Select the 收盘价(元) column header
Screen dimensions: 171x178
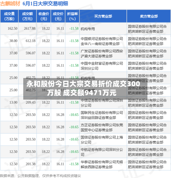[x=44, y=16]
